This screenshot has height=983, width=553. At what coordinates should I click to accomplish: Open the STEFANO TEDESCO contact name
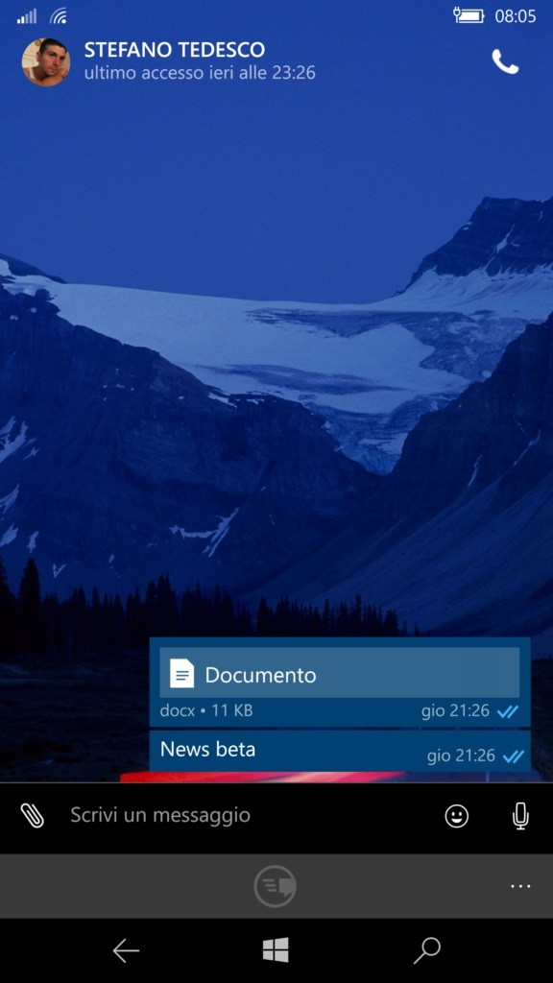click(x=175, y=50)
